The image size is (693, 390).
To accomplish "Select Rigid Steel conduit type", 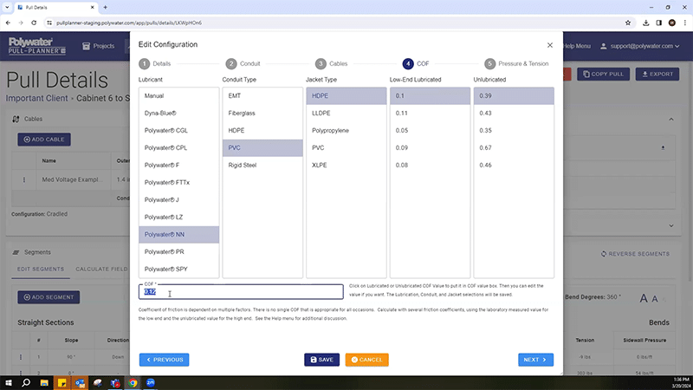I will (x=262, y=165).
